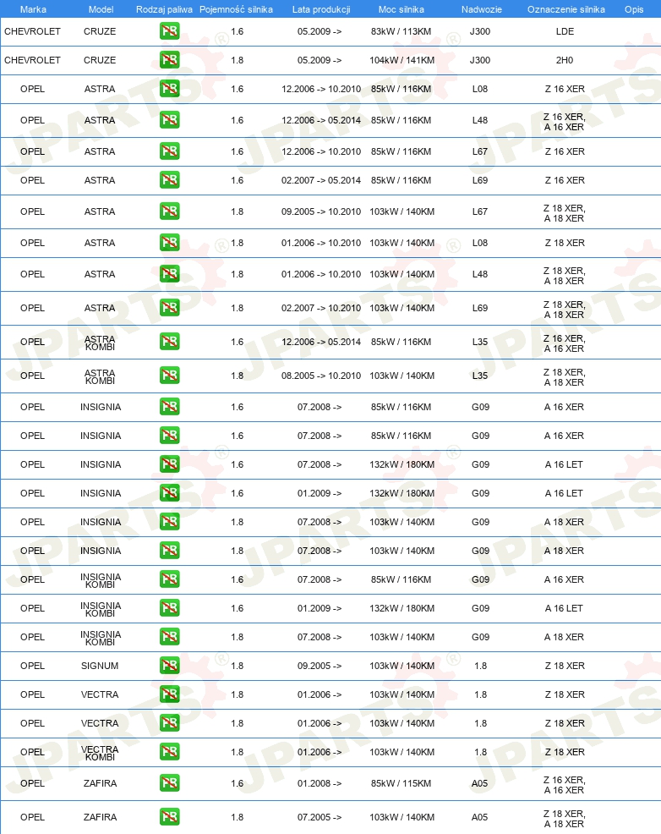Click fuel icon in Insignia 07.2008 A 16 LET row
Screen dimensions: 661x834
click(x=170, y=464)
